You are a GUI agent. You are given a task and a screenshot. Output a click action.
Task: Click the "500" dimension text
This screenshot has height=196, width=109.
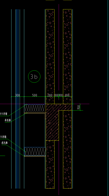click(35, 95)
